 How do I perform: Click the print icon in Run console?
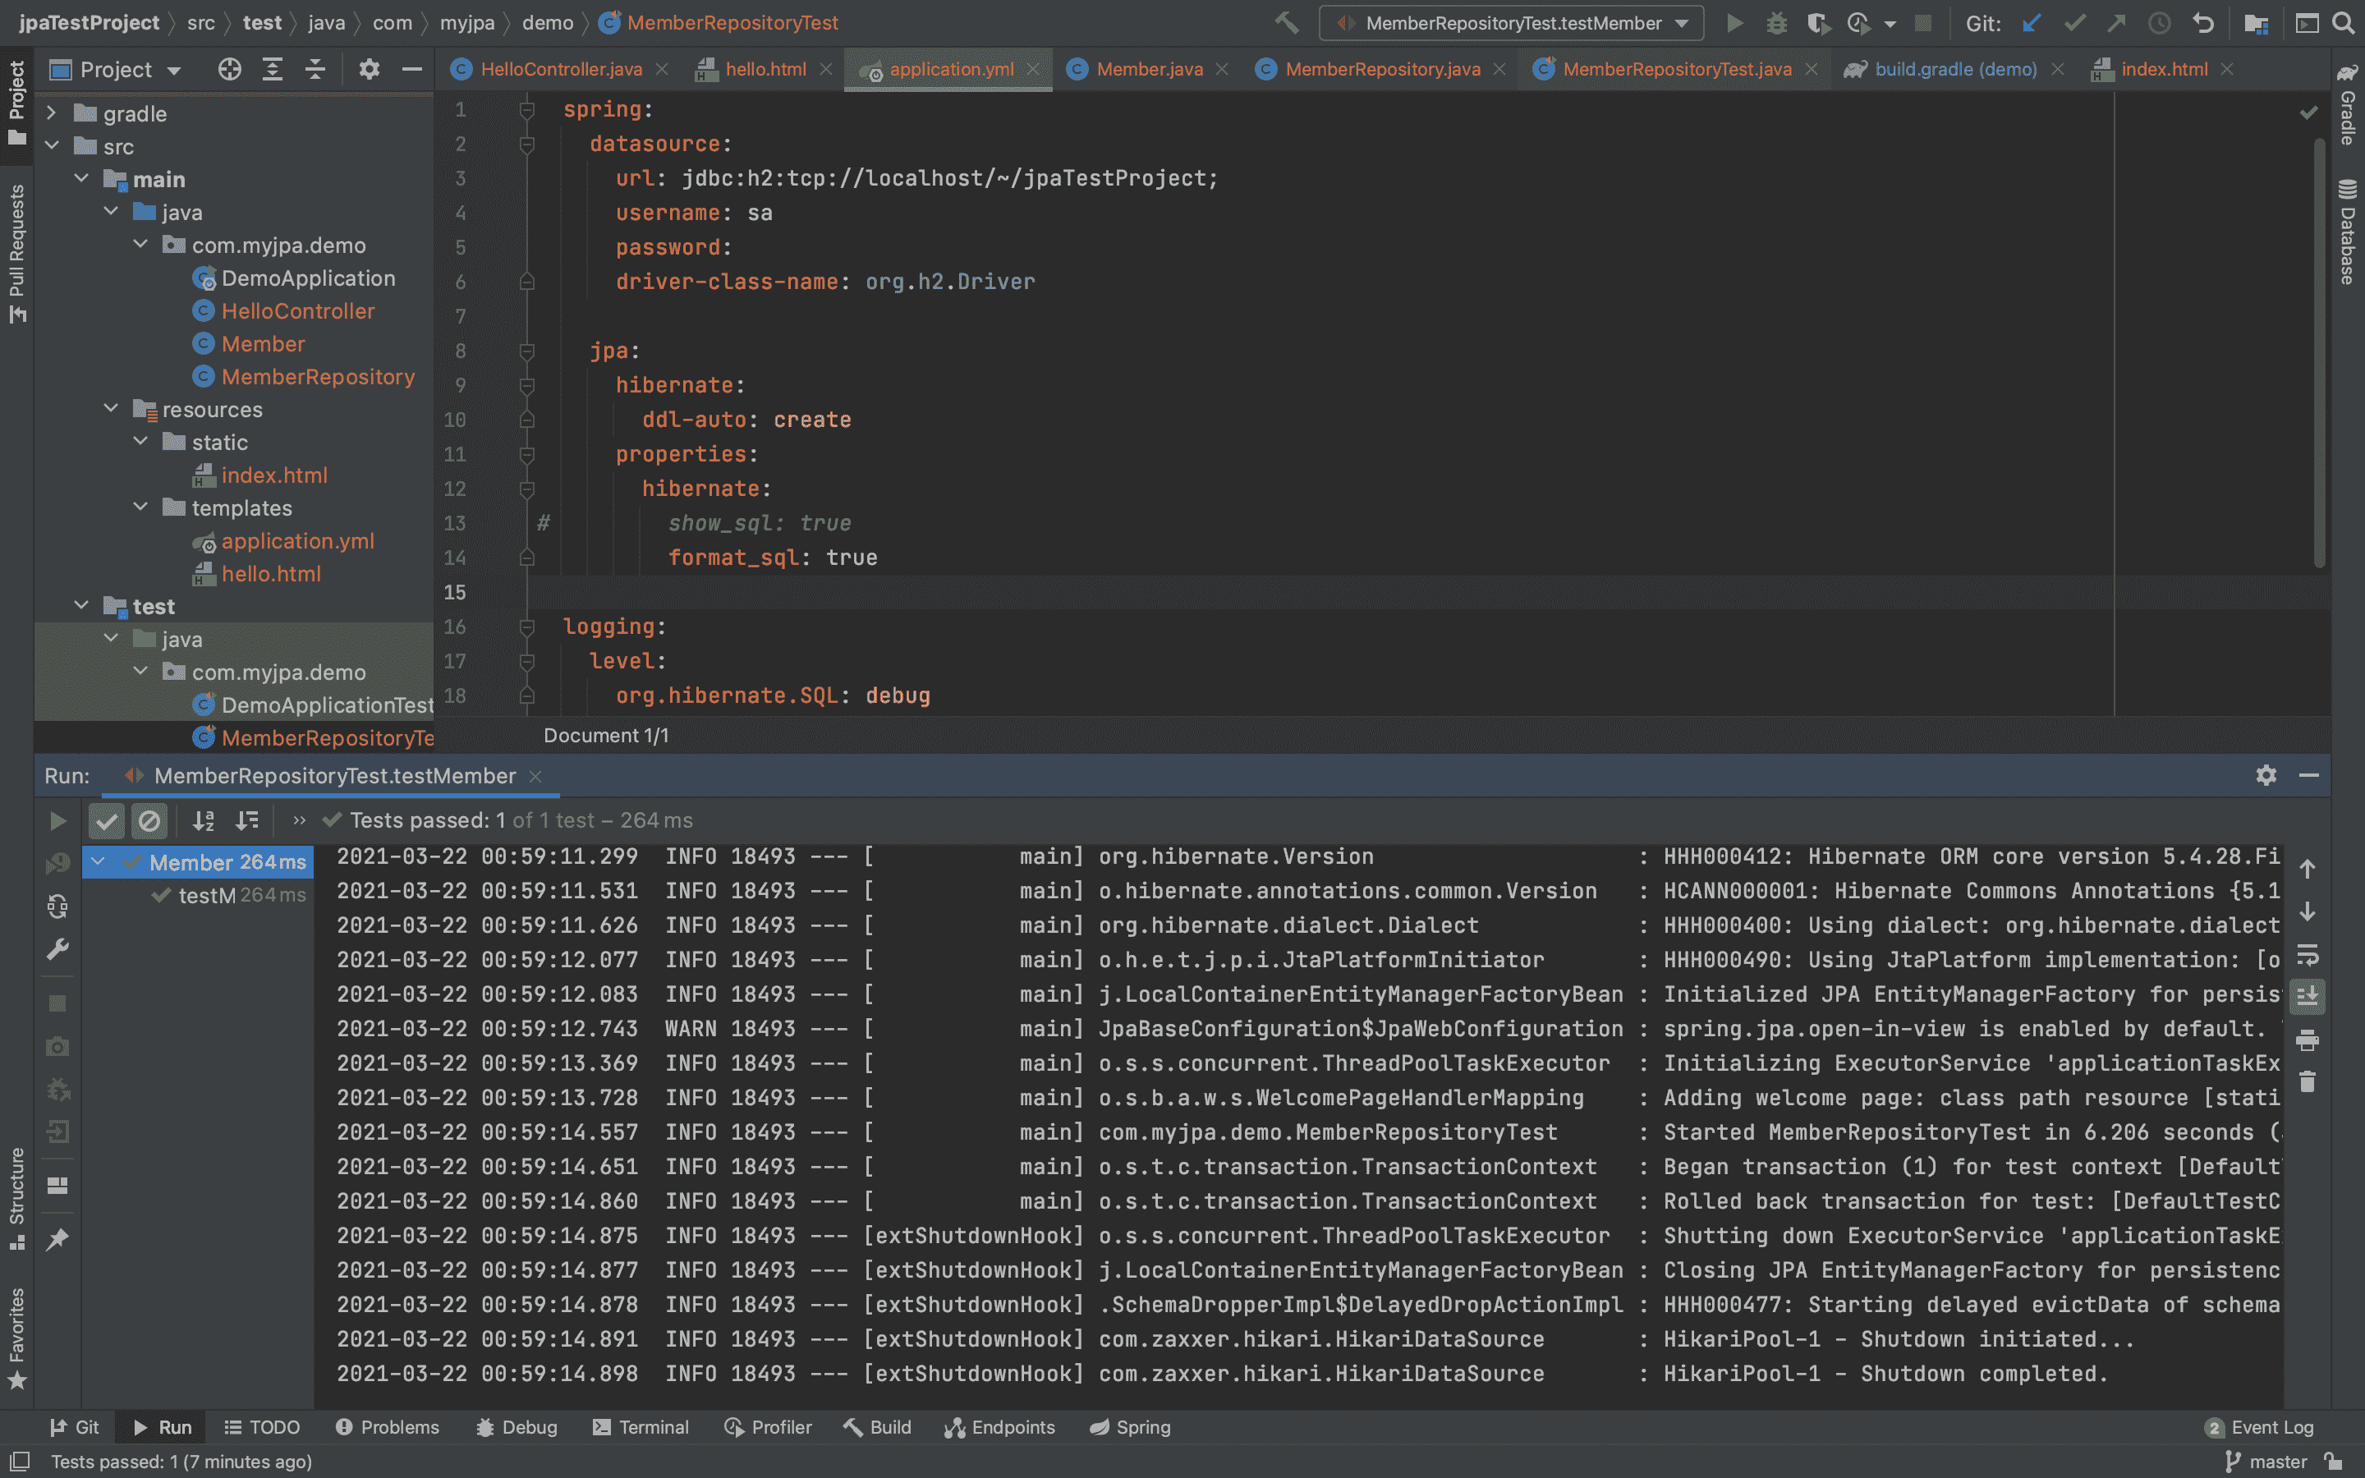point(2308,1040)
